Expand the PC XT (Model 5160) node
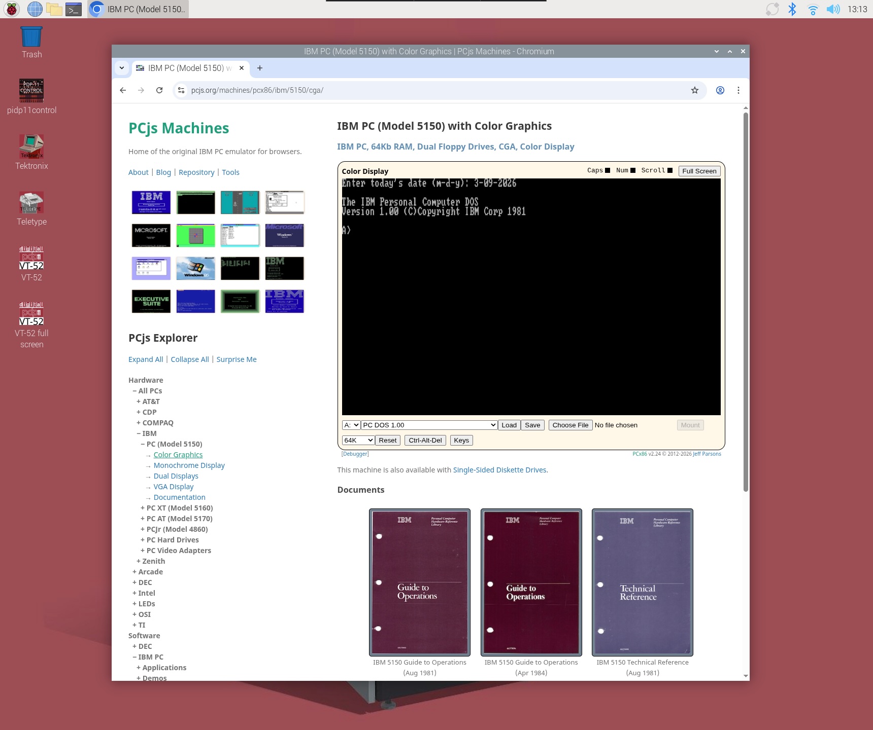Screen dimensions: 873x730 coord(177,508)
